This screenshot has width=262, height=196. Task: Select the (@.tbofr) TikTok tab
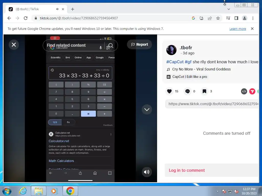tap(36, 9)
